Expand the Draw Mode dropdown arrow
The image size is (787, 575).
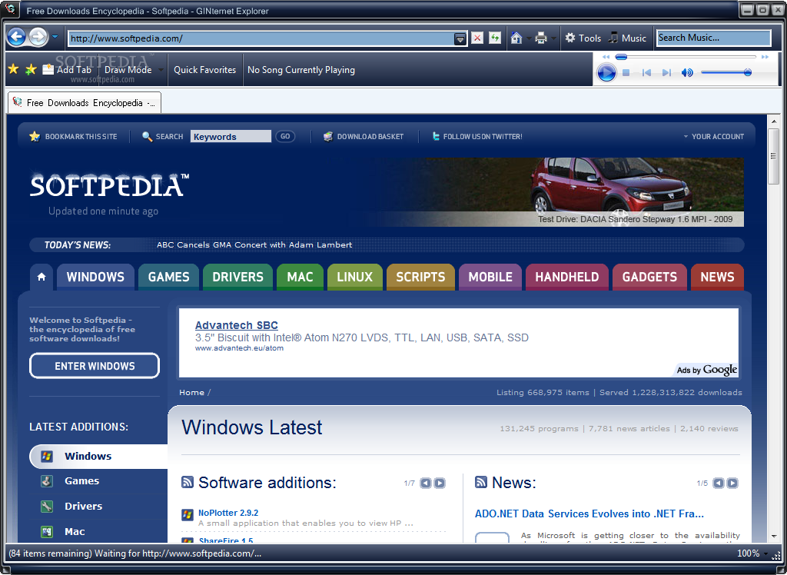[x=161, y=70]
